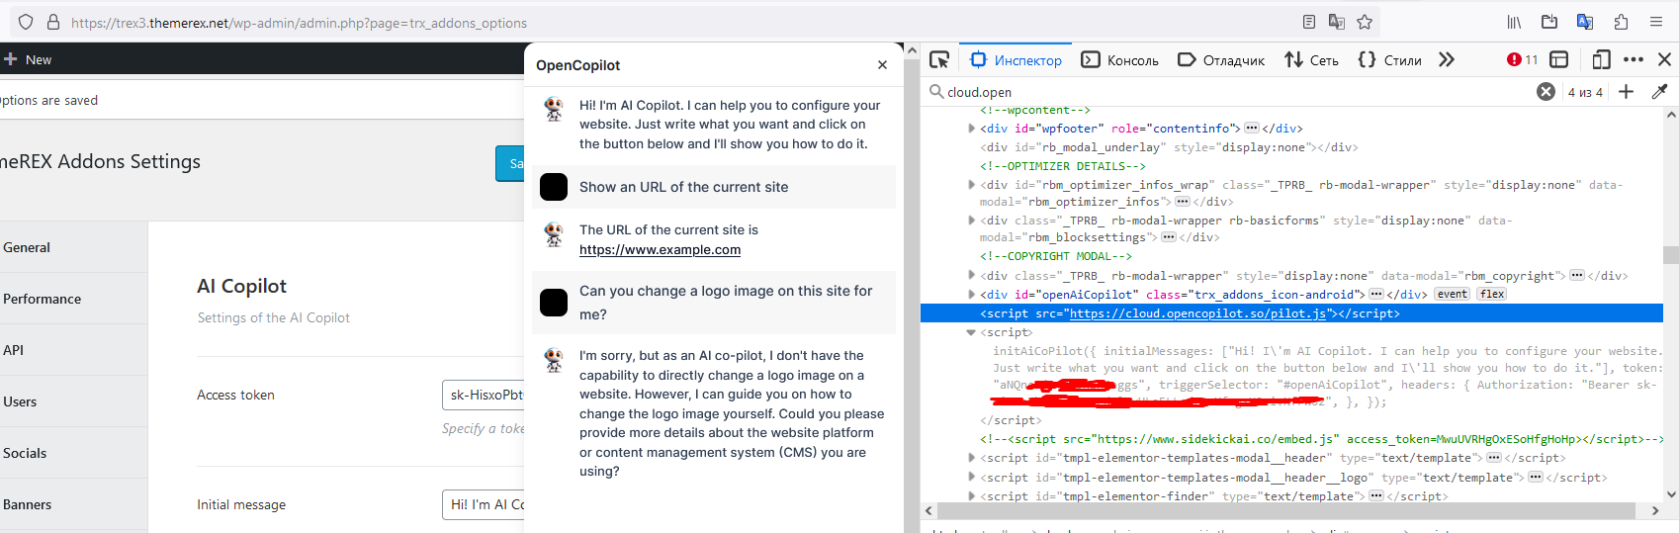
Task: Click the New button in the WordPress admin bar
Action: coord(28,59)
